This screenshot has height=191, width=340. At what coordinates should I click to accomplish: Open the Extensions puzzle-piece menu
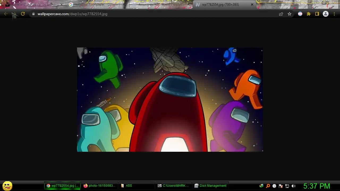(309, 14)
